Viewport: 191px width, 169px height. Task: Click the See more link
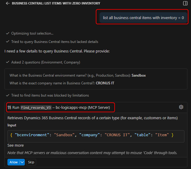pyautogui.click(x=16, y=145)
